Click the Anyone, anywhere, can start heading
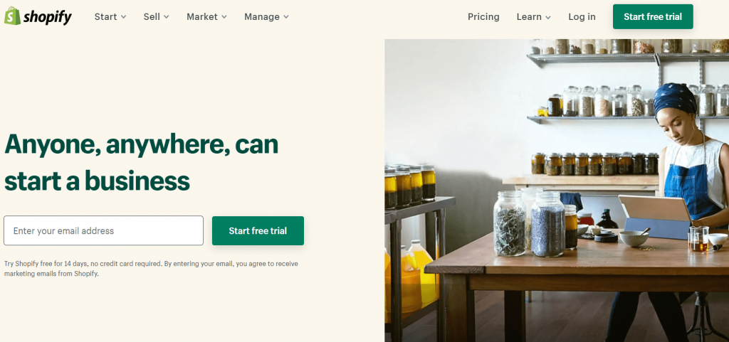 pos(142,162)
